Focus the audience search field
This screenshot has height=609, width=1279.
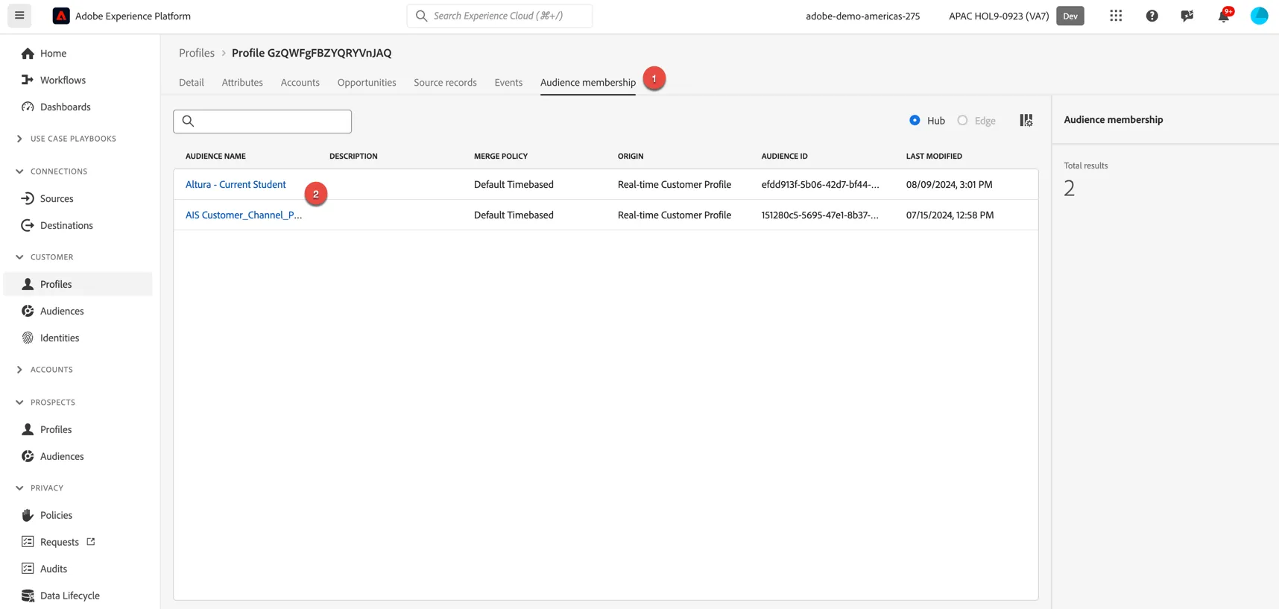[262, 122]
